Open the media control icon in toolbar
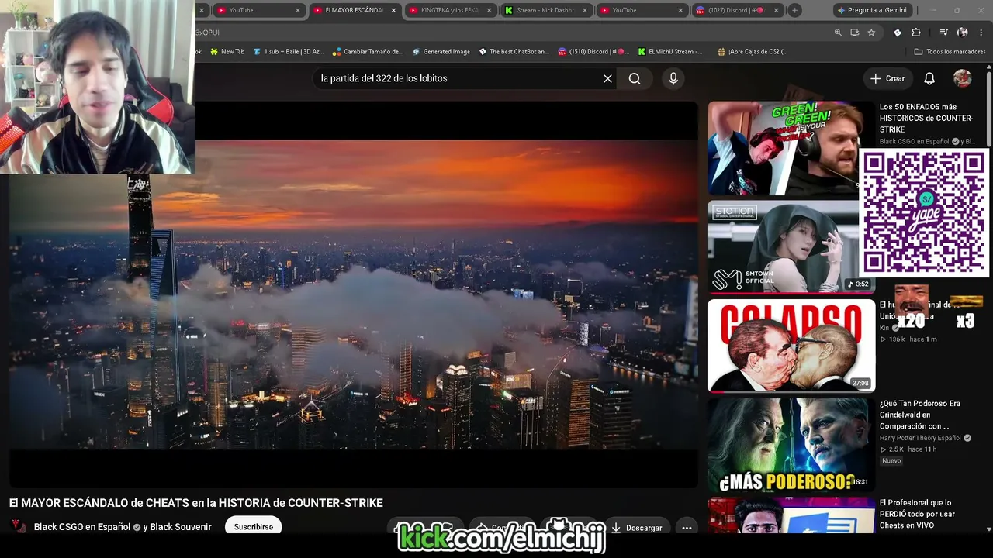This screenshot has height=558, width=993. pos(943,33)
